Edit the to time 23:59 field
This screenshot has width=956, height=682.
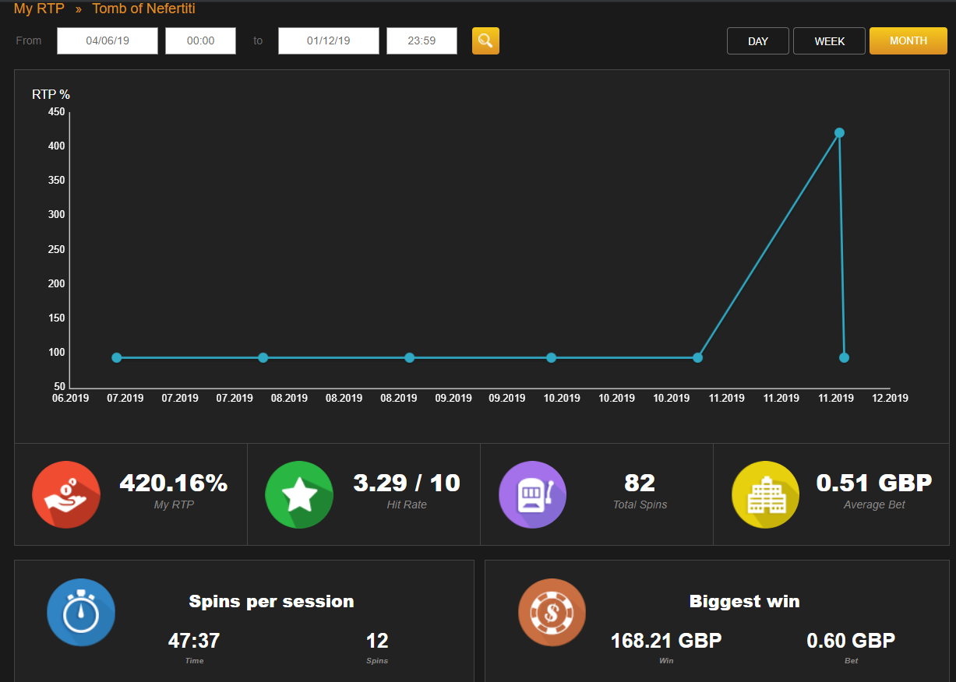point(422,41)
